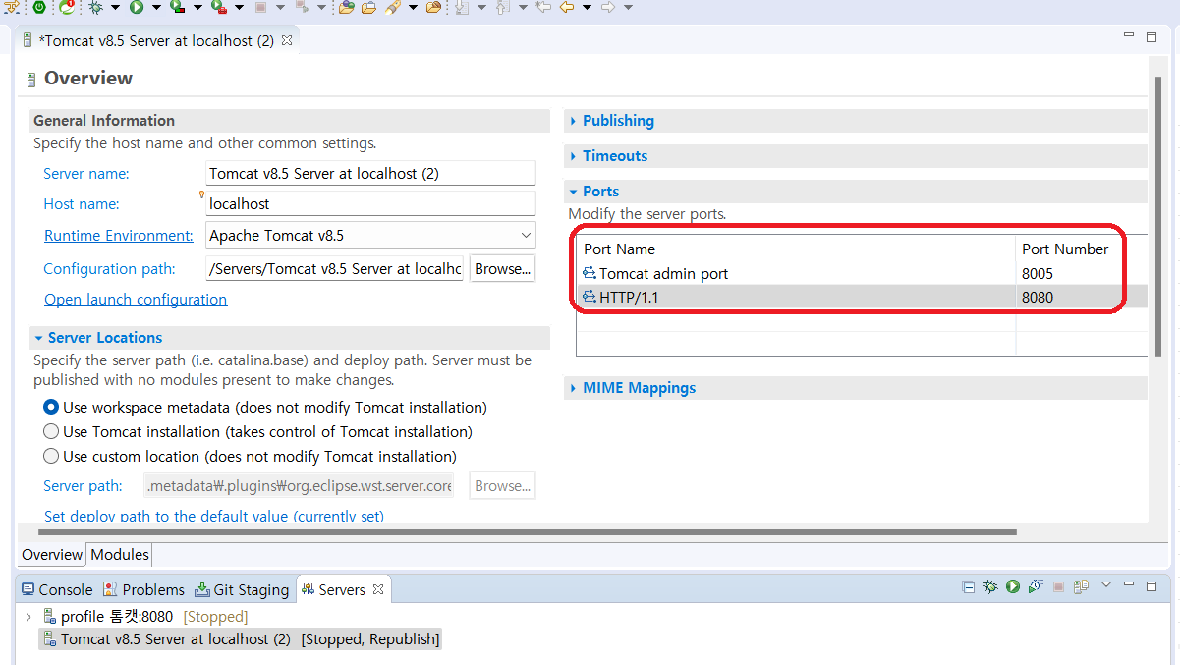Click Browse button next to Configuration path

click(x=502, y=268)
